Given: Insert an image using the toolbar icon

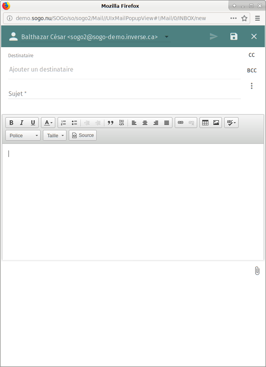Looking at the screenshot, I should point(216,123).
